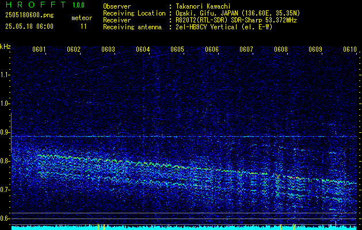Click the 0603 time marker
The width and height of the screenshot is (362, 230).
point(108,49)
